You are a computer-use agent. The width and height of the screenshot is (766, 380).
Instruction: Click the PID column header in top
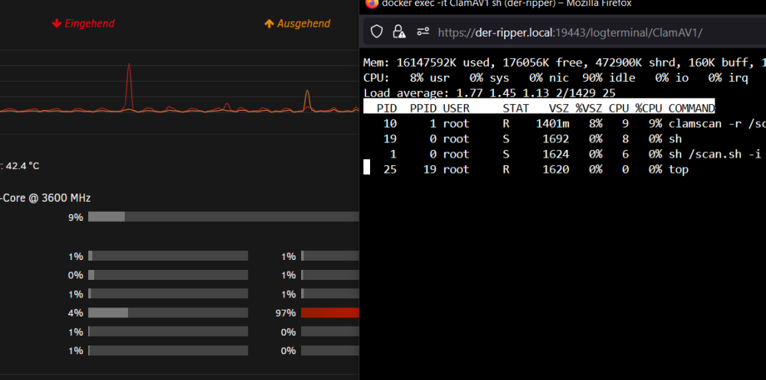click(386, 109)
